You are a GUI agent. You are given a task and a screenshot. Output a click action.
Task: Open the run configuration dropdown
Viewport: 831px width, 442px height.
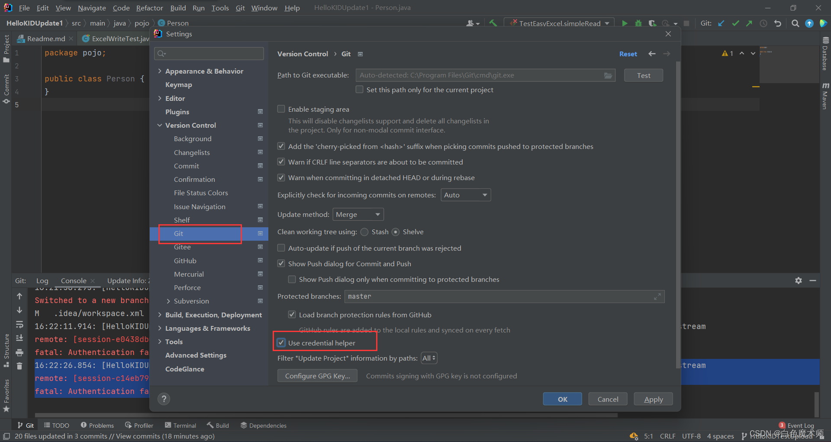pyautogui.click(x=559, y=23)
